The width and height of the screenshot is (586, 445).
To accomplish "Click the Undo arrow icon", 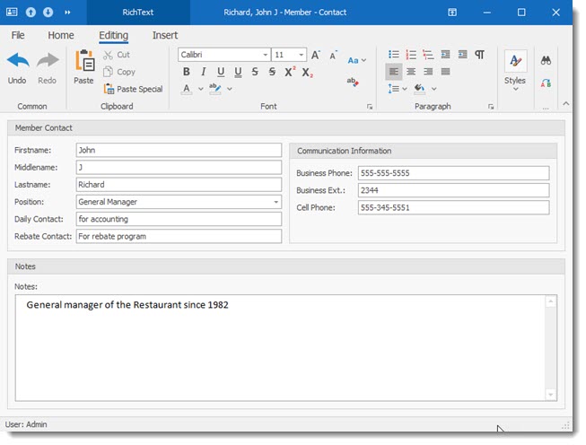I will pyautogui.click(x=17, y=61).
